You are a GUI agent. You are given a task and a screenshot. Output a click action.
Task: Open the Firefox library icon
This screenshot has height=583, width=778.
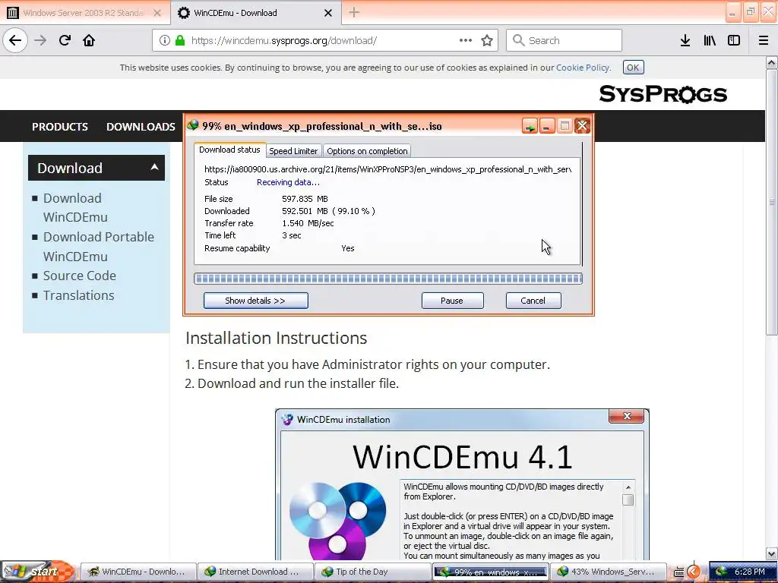[710, 40]
